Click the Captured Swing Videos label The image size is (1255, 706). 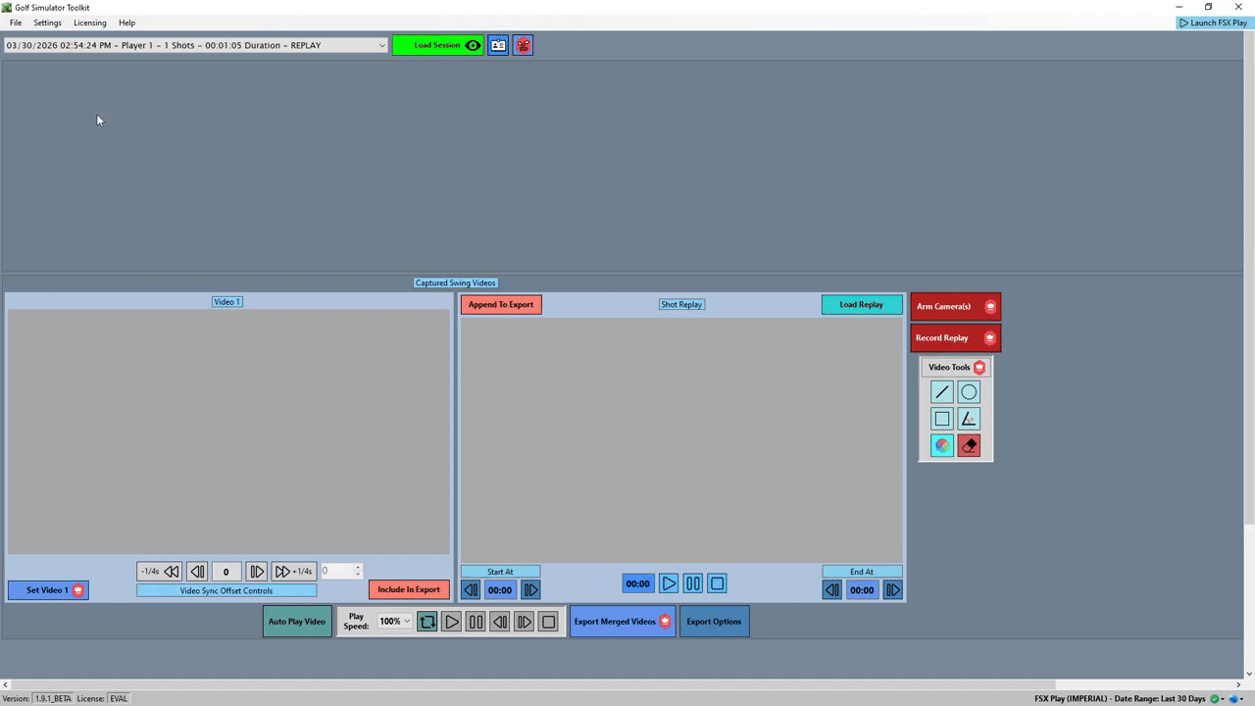click(456, 283)
